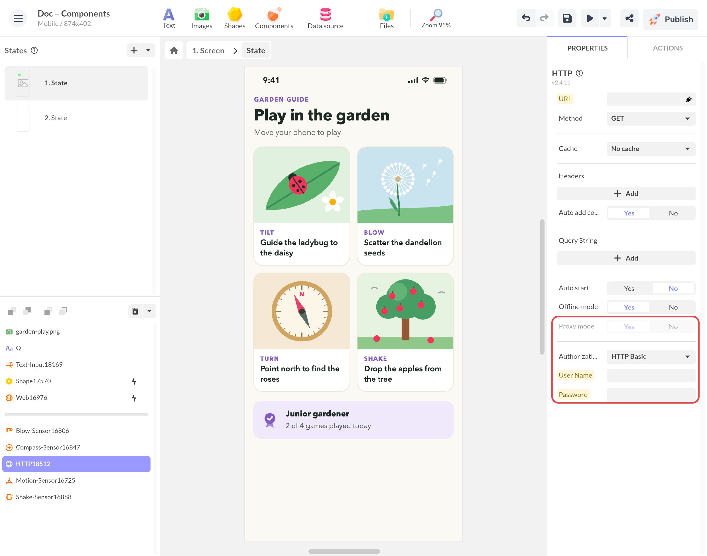The image size is (707, 556).
Task: Open the Authorization HTTP Basic dropdown
Action: 651,356
